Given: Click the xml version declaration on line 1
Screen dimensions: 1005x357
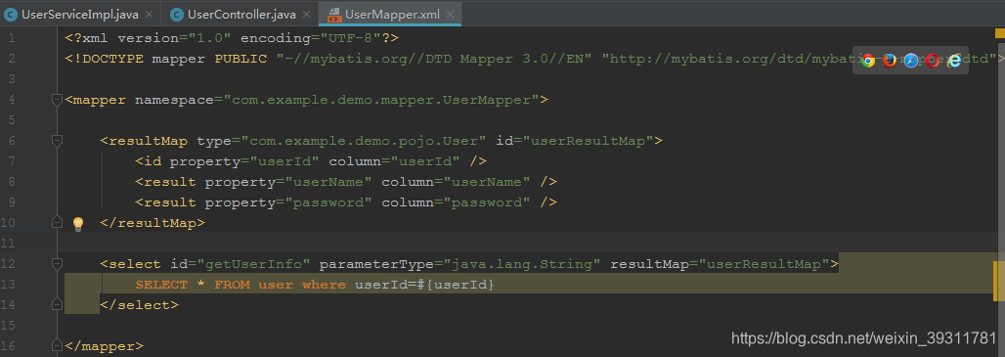Looking at the screenshot, I should click(x=232, y=38).
